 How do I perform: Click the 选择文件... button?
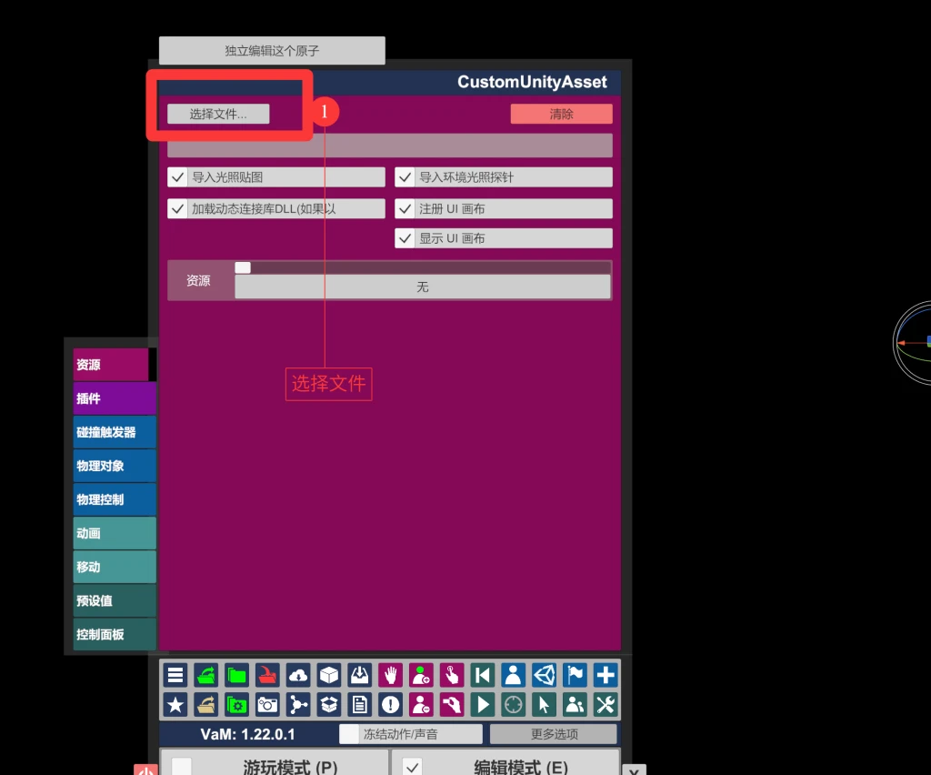[x=218, y=114]
